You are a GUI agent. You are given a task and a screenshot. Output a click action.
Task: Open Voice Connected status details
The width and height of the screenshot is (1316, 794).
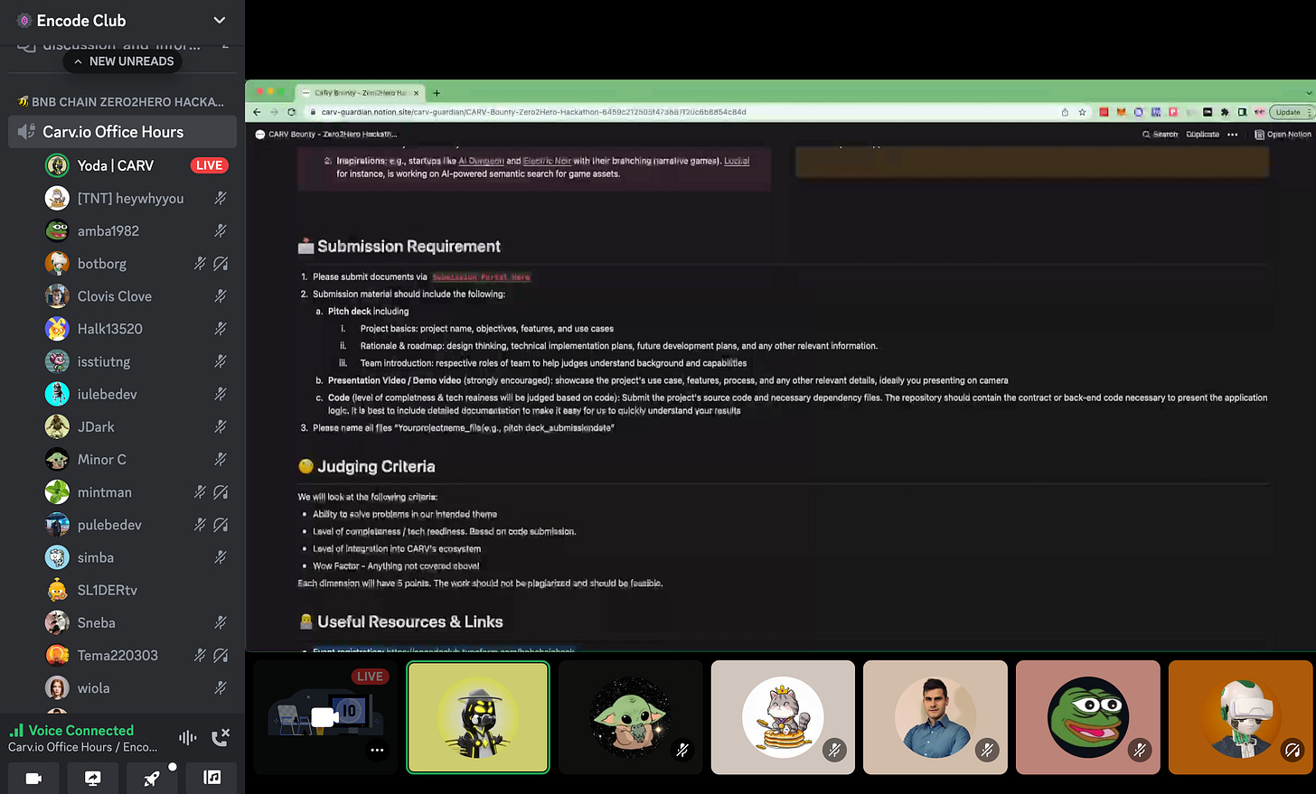tap(81, 730)
